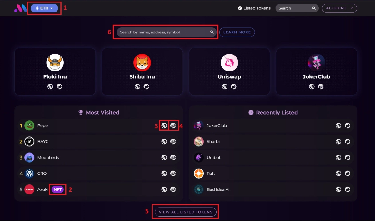This screenshot has height=221, width=375.
Task: Open the chart icon under Shiba Inu
Action: pyautogui.click(x=146, y=86)
